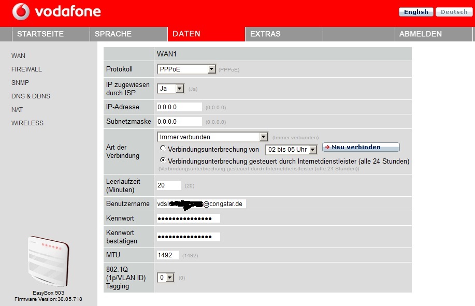Open the FIREWALL sidebar link

click(x=26, y=69)
